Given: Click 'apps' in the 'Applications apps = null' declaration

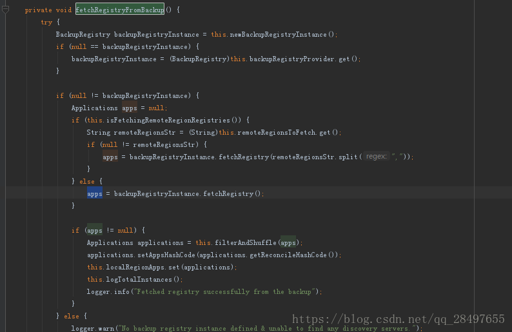Looking at the screenshot, I should tap(130, 108).
